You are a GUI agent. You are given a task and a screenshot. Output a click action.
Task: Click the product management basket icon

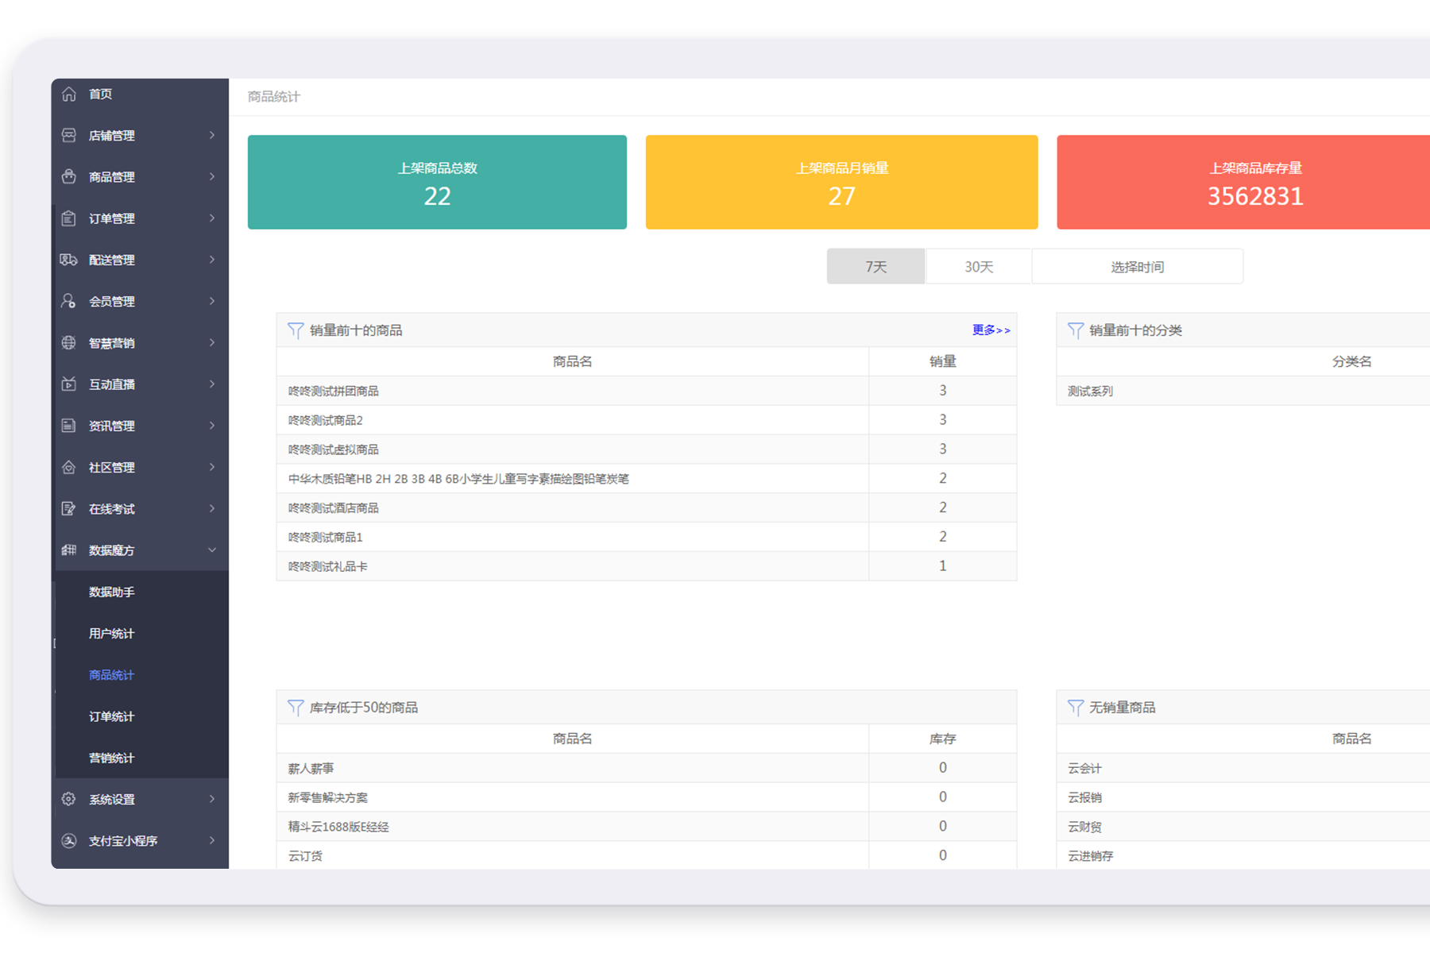[x=69, y=177]
